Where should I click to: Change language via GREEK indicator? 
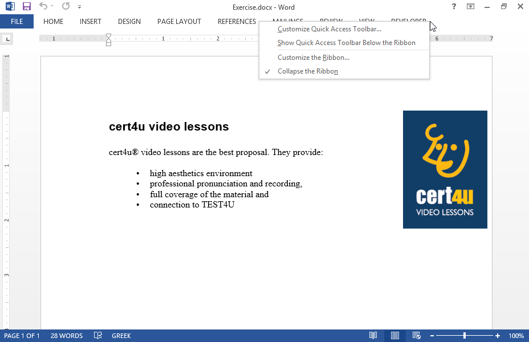pyautogui.click(x=121, y=336)
